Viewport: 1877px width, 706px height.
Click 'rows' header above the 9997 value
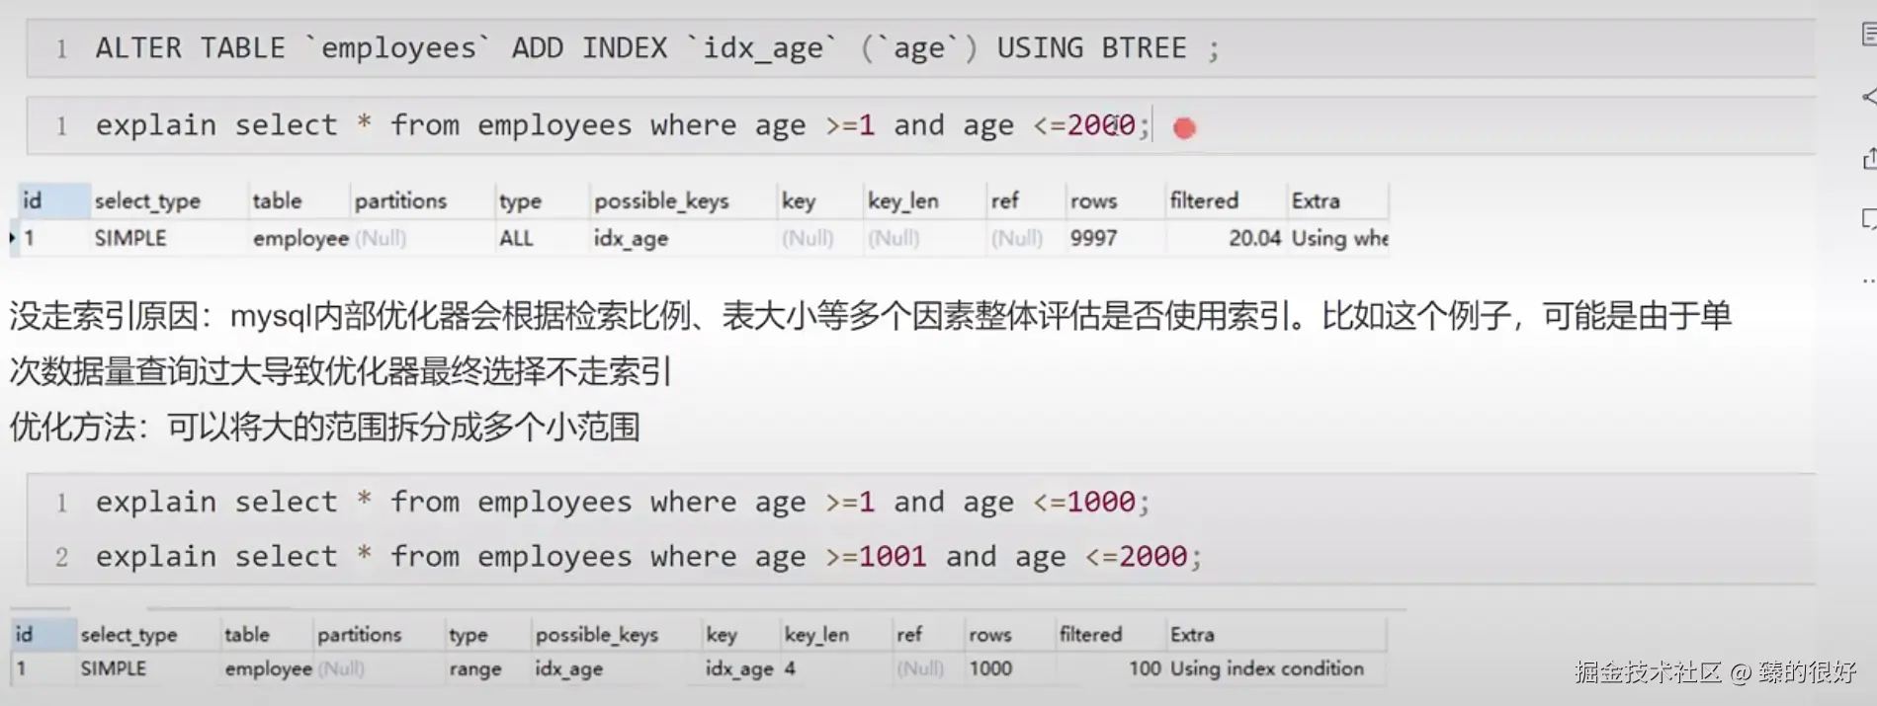tap(1093, 200)
